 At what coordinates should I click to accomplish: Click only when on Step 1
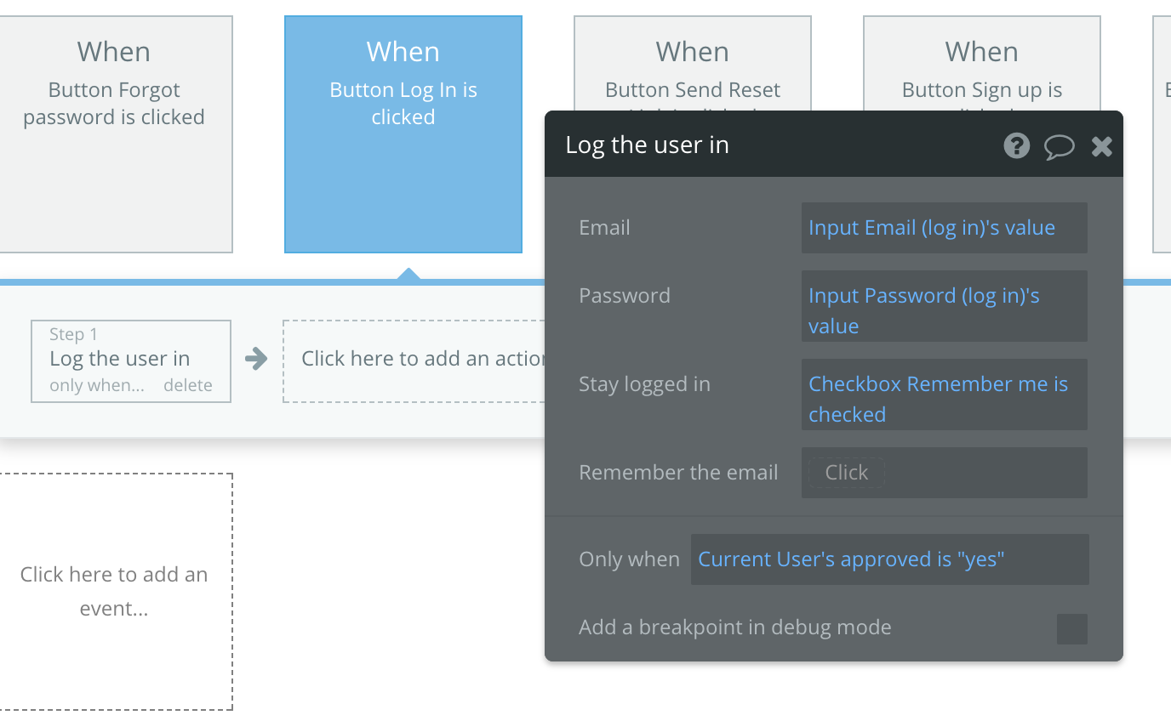point(97,385)
